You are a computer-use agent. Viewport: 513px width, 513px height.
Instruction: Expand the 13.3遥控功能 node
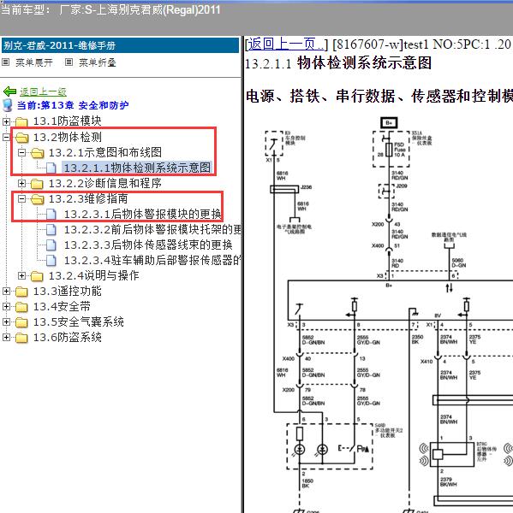click(6, 292)
